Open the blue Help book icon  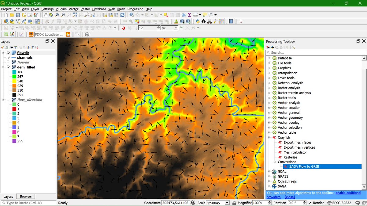tap(231, 21)
